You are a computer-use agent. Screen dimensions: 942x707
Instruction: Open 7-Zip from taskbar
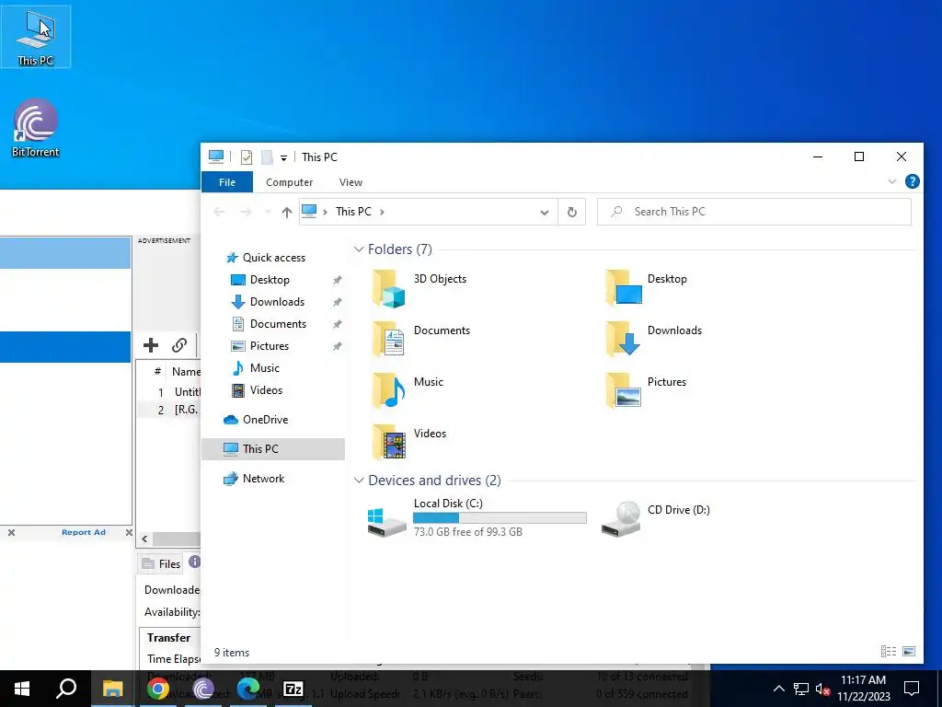(x=293, y=689)
